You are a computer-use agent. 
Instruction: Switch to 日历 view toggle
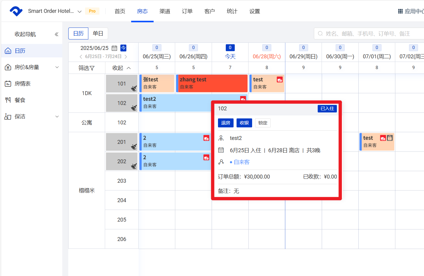78,33
